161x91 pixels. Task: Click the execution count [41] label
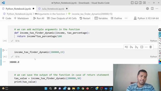pyautogui.click(x=5, y=57)
